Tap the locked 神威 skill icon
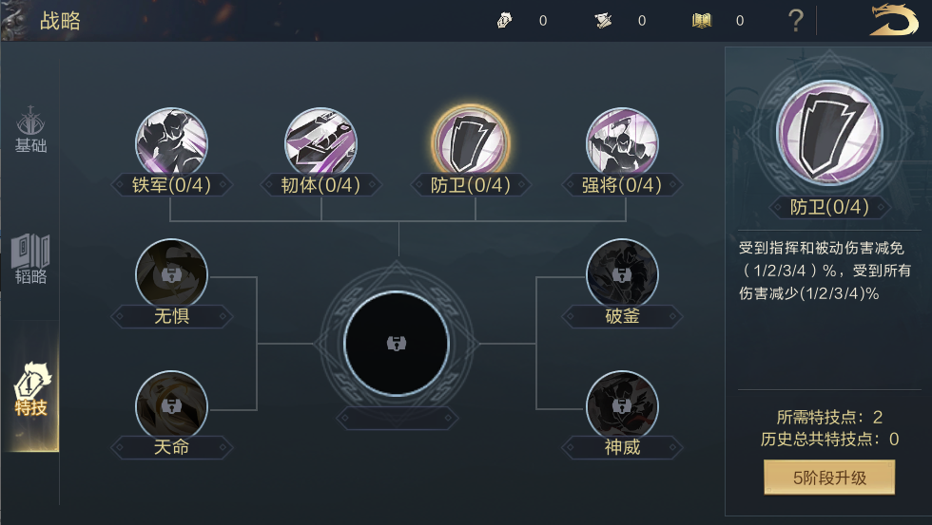Screen dimensions: 932x525 622,406
